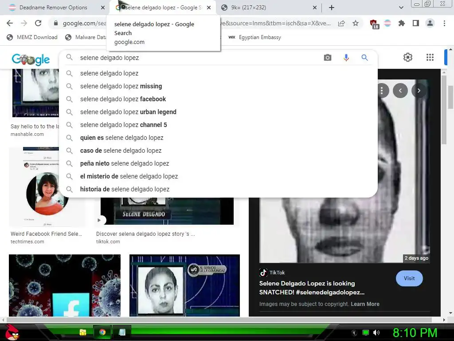Toggle the browser side panel icon
Image resolution: width=454 pixels, height=341 pixels.
pyautogui.click(x=416, y=23)
